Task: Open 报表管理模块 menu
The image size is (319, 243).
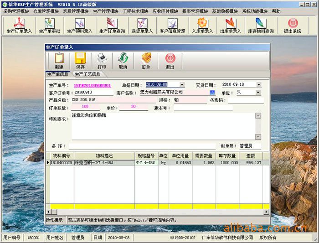Action: point(195,11)
